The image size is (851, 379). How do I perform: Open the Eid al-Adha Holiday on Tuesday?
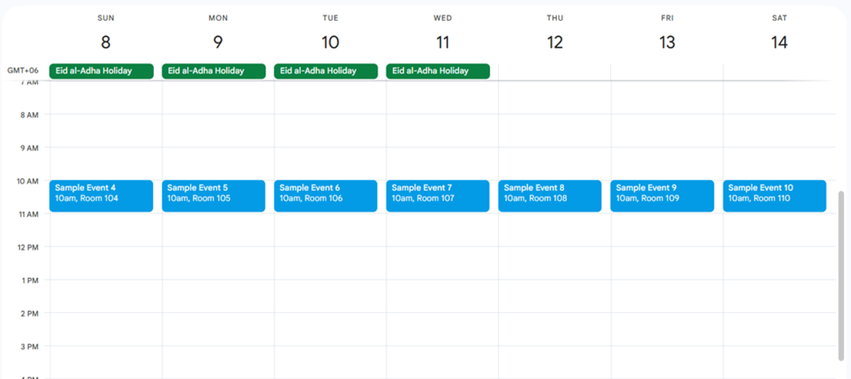(x=325, y=71)
